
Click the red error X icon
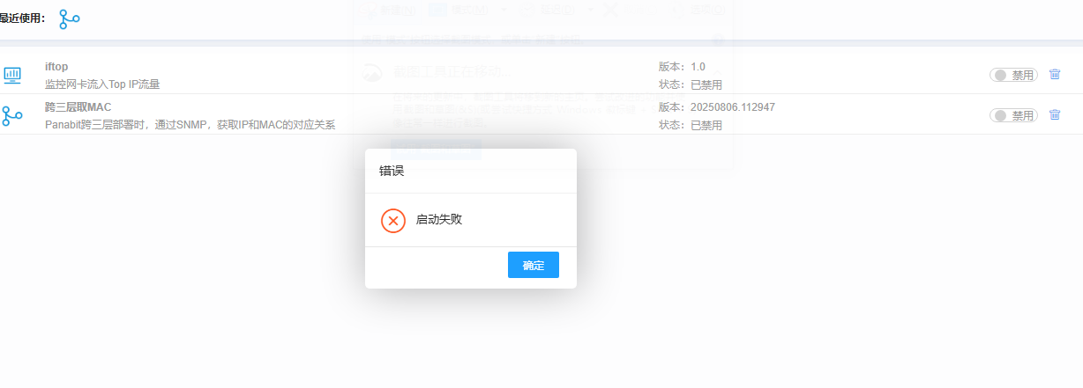click(393, 220)
